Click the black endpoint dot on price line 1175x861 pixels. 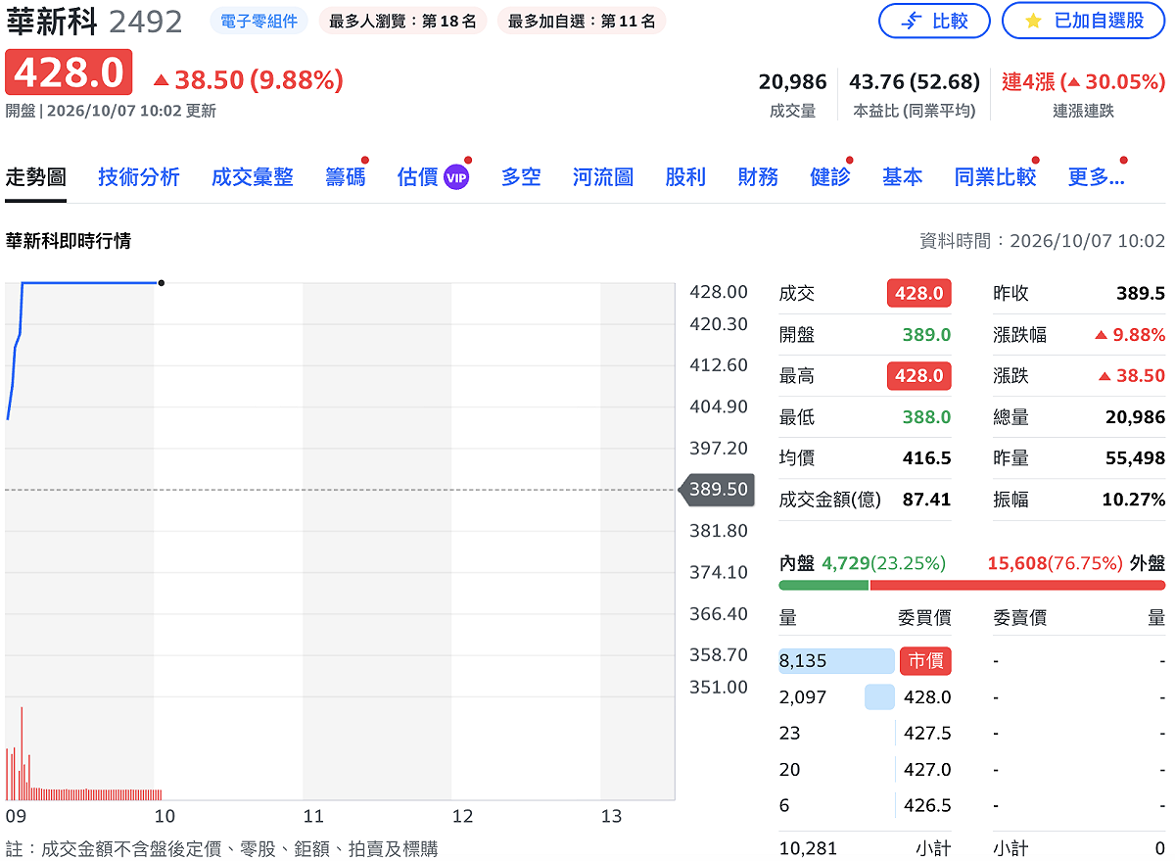(x=161, y=283)
